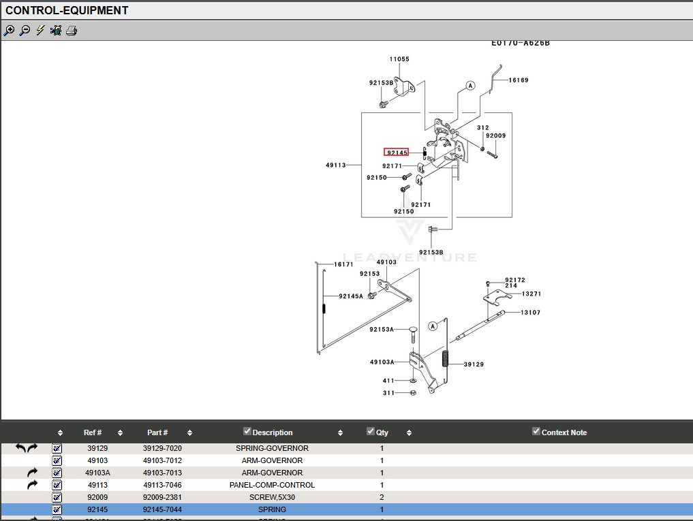Image resolution: width=693 pixels, height=521 pixels.
Task: Click highlighted callout 92145 in diagram
Action: point(397,153)
